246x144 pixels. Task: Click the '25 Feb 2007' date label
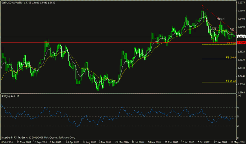tap(171, 142)
